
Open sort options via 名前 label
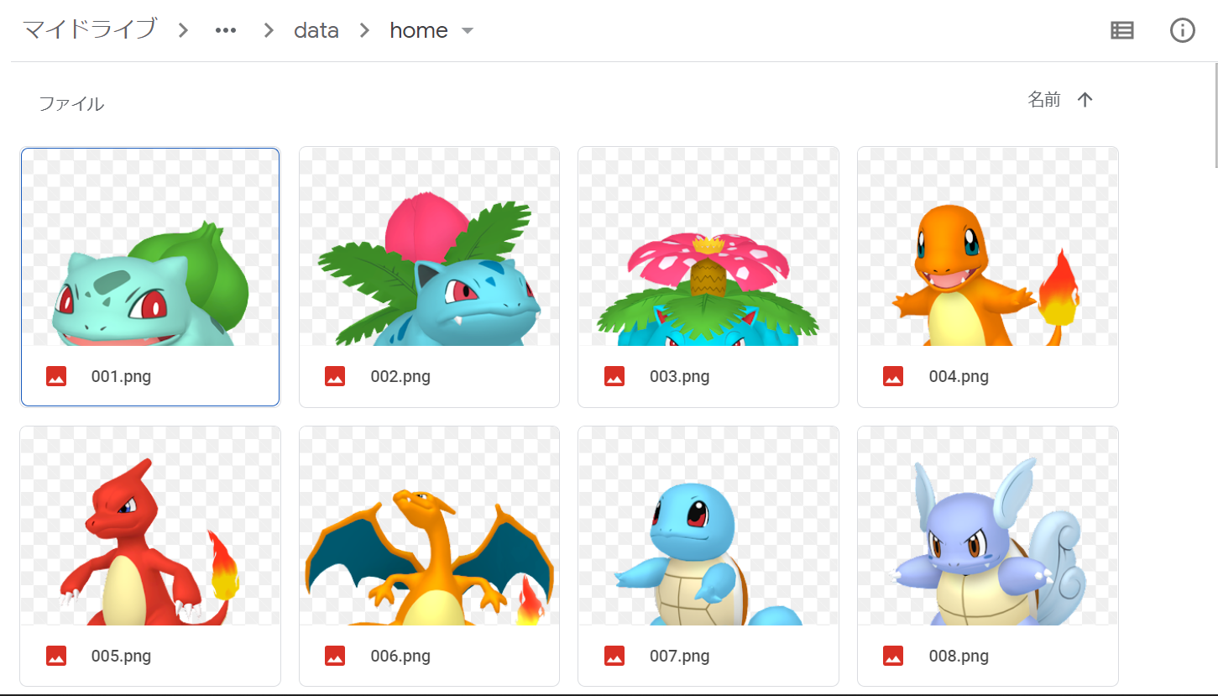[x=1044, y=101]
